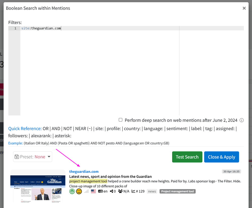The image size is (252, 208).
Task: Click the save icon in Preset selector
Action: pos(17,157)
